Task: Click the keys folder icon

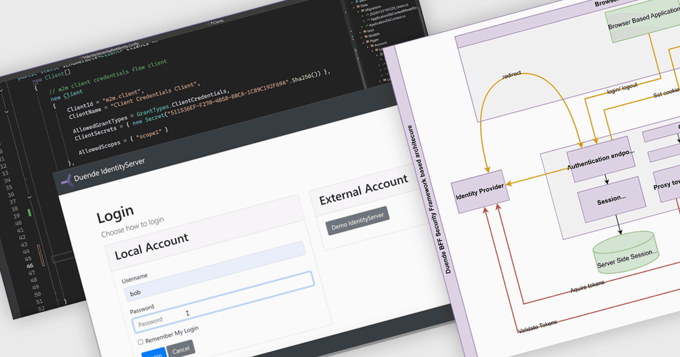Action: point(365,31)
